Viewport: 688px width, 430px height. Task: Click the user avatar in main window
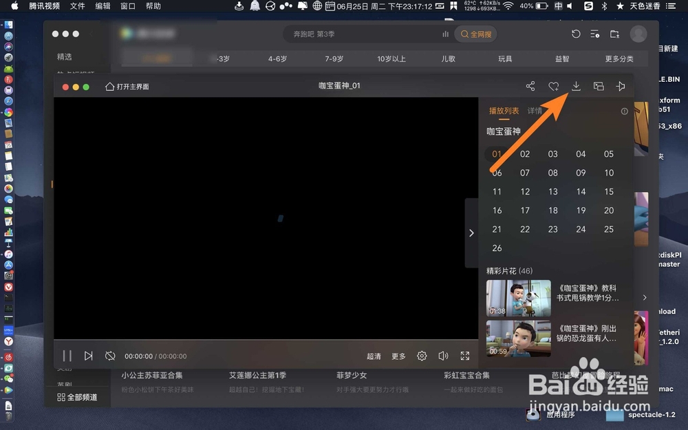638,34
